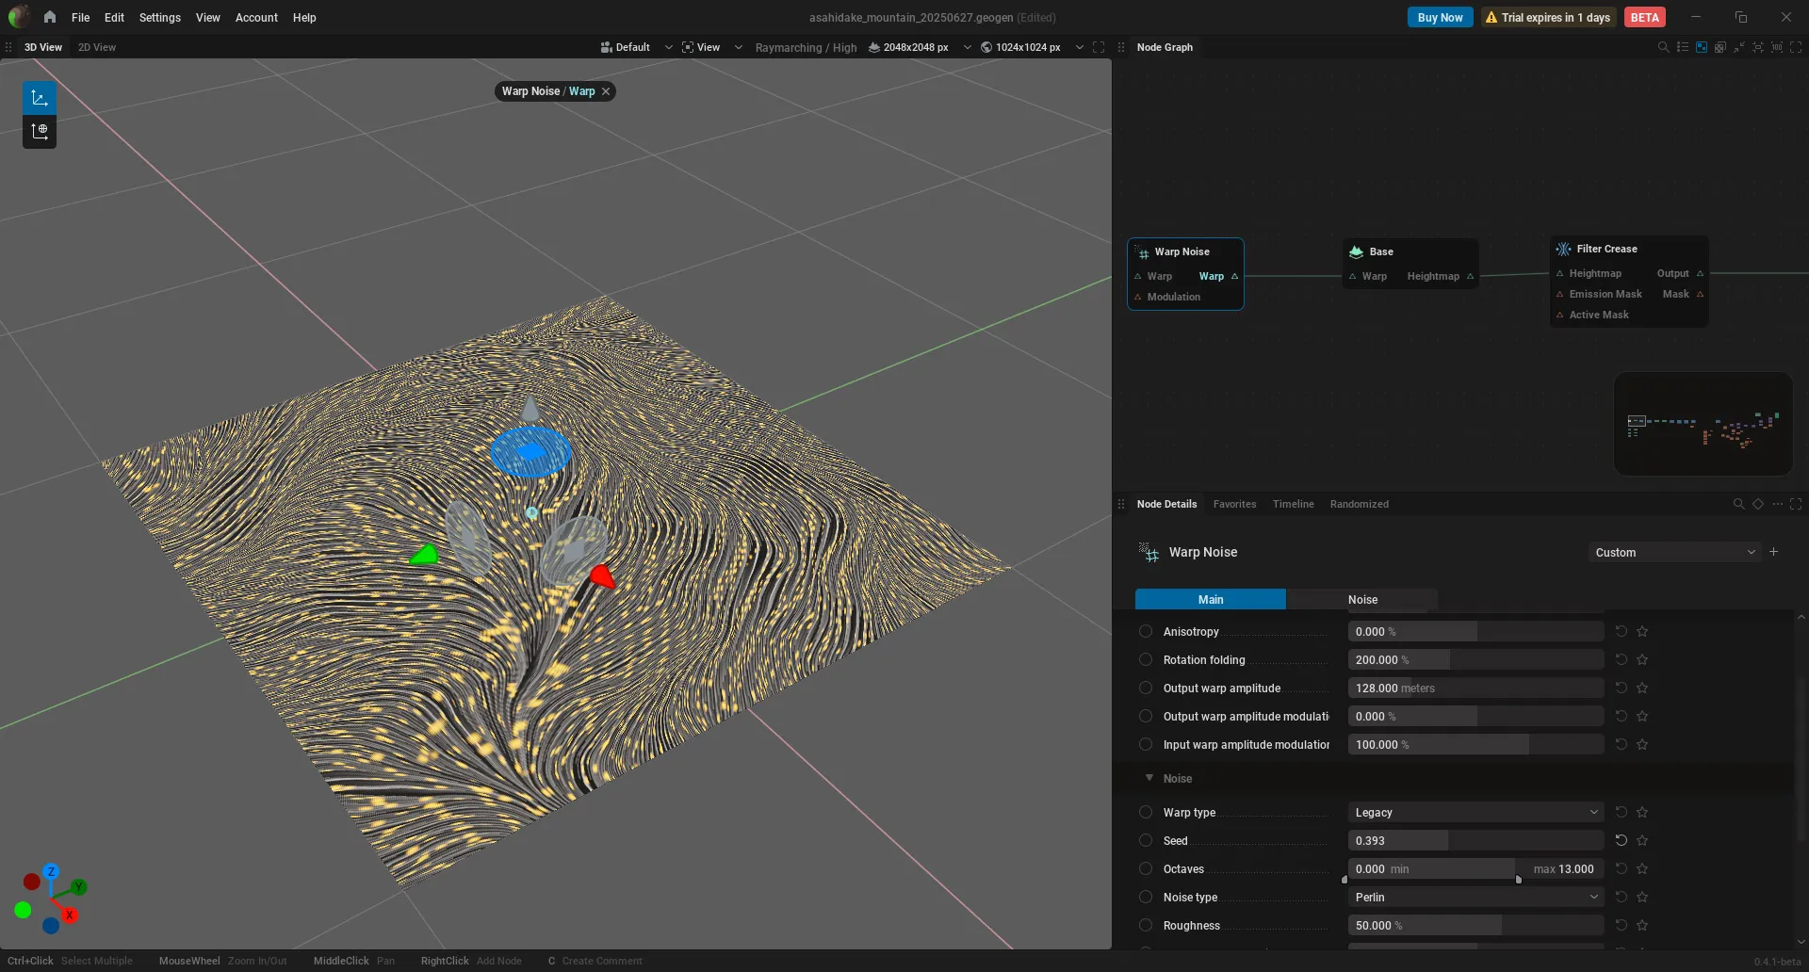The height and width of the screenshot is (972, 1809).
Task: Click the plus icon beside Custom preset
Action: point(1774,552)
